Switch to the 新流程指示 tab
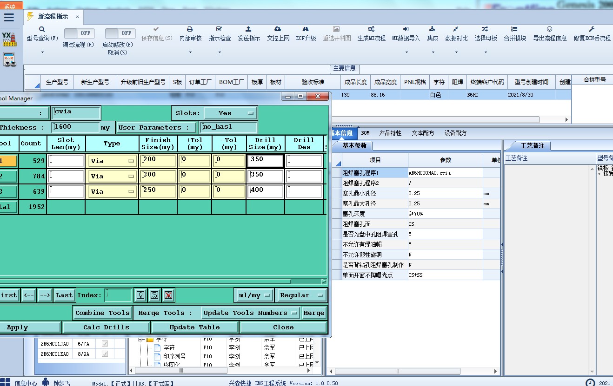 click(x=52, y=16)
